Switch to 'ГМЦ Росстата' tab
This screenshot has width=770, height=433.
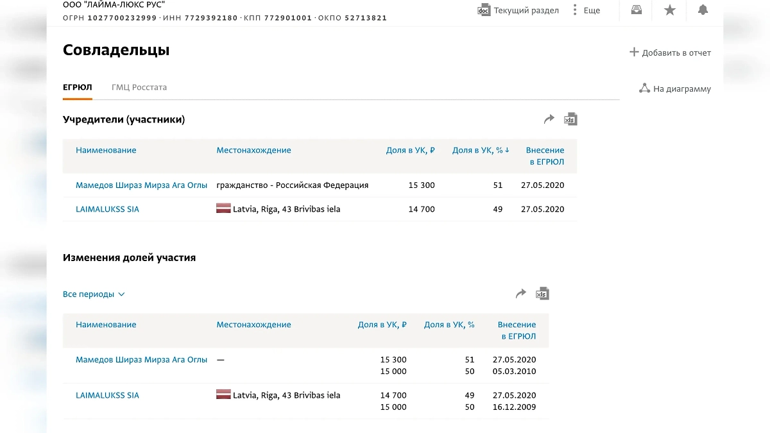pos(139,87)
